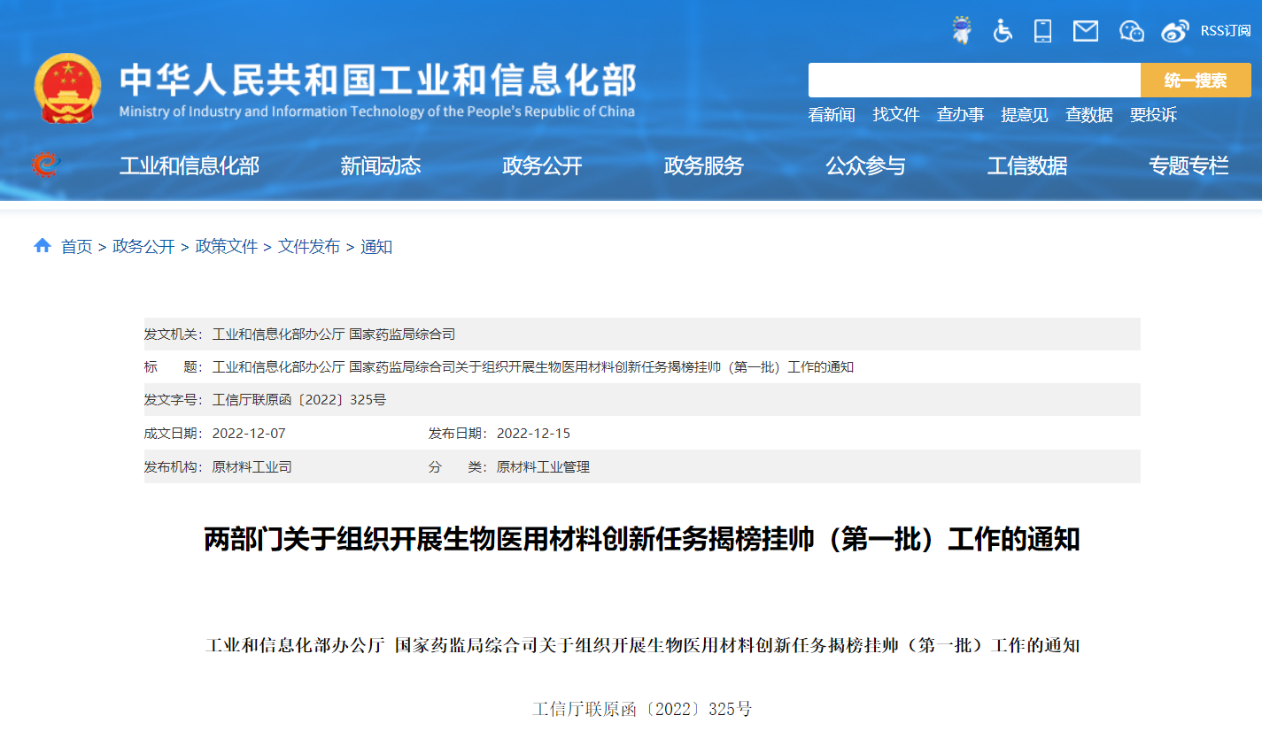Image resolution: width=1262 pixels, height=754 pixels.
Task: Click the 发文机关 value in info table
Action: [x=334, y=335]
